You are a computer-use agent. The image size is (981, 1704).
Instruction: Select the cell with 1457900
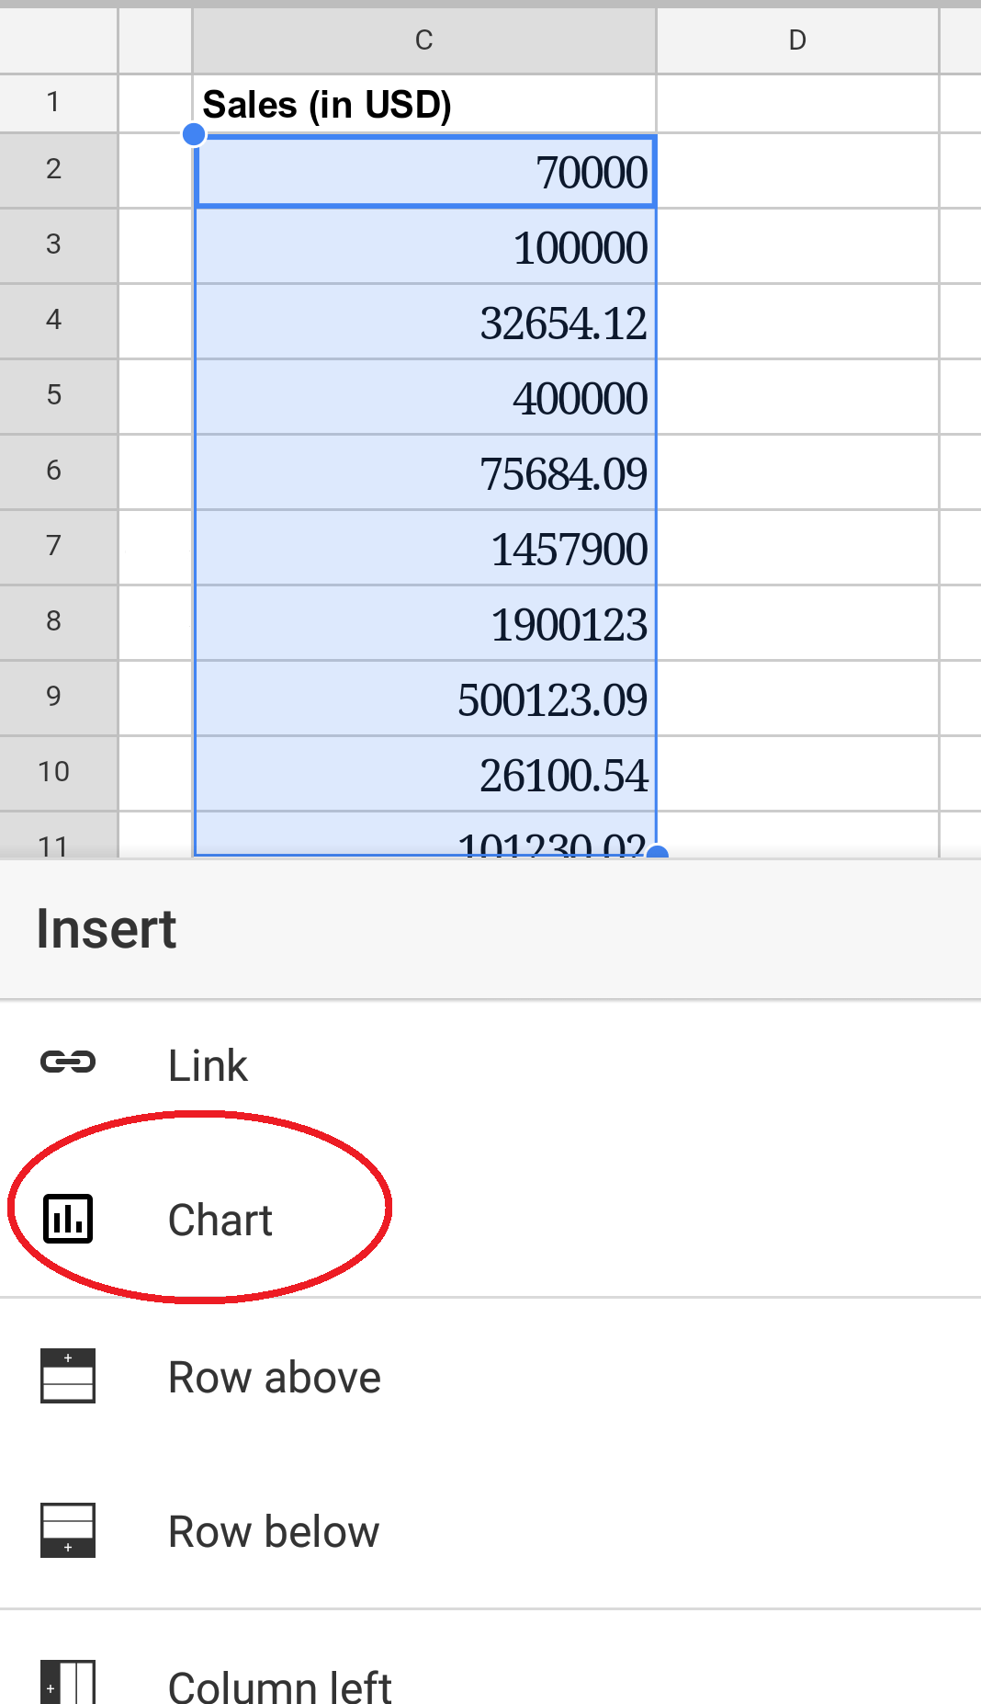coord(423,549)
